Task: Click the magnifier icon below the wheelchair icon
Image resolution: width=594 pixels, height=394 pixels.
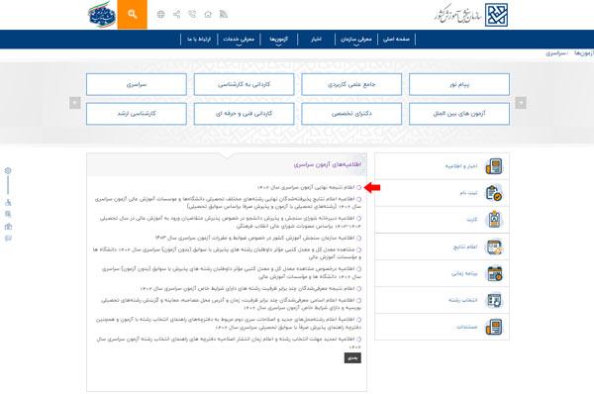Action: click(8, 215)
